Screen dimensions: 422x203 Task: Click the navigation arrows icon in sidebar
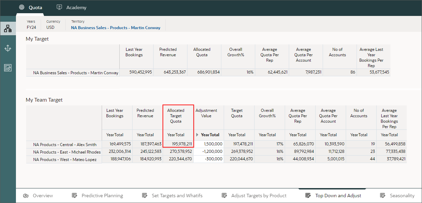click(x=8, y=48)
